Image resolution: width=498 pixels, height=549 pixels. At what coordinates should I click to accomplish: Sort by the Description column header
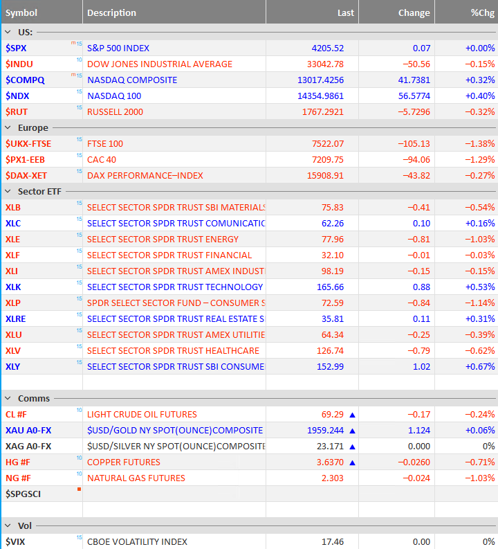pyautogui.click(x=111, y=13)
